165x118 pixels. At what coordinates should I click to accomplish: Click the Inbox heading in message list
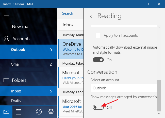coord(68,25)
